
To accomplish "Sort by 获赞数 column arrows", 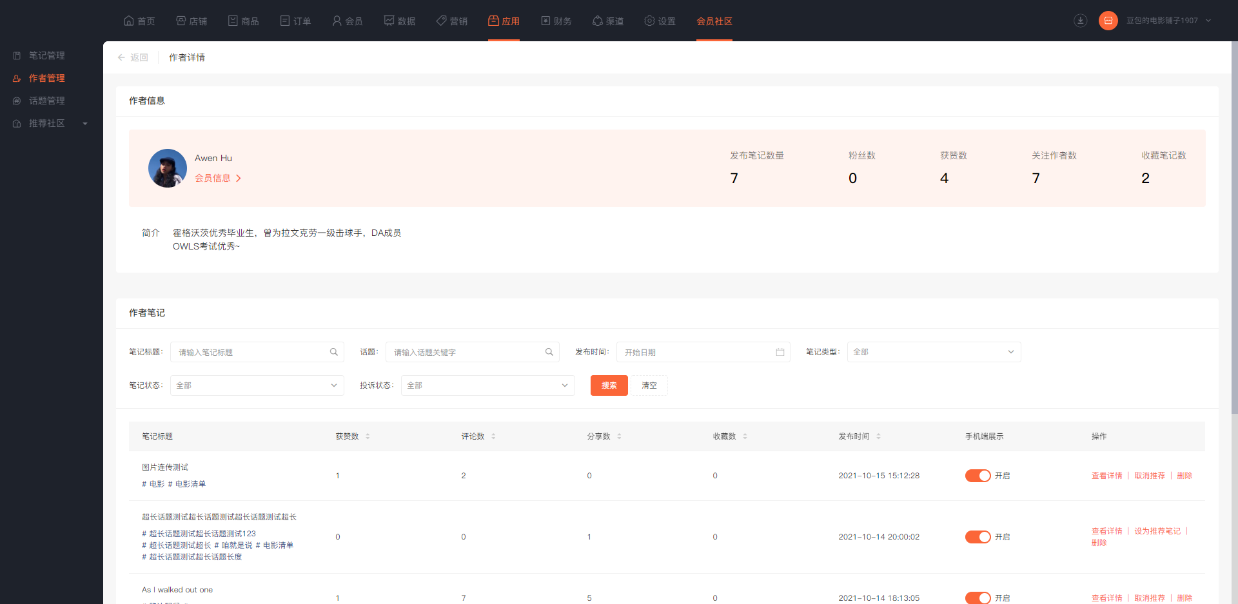I will pyautogui.click(x=368, y=436).
